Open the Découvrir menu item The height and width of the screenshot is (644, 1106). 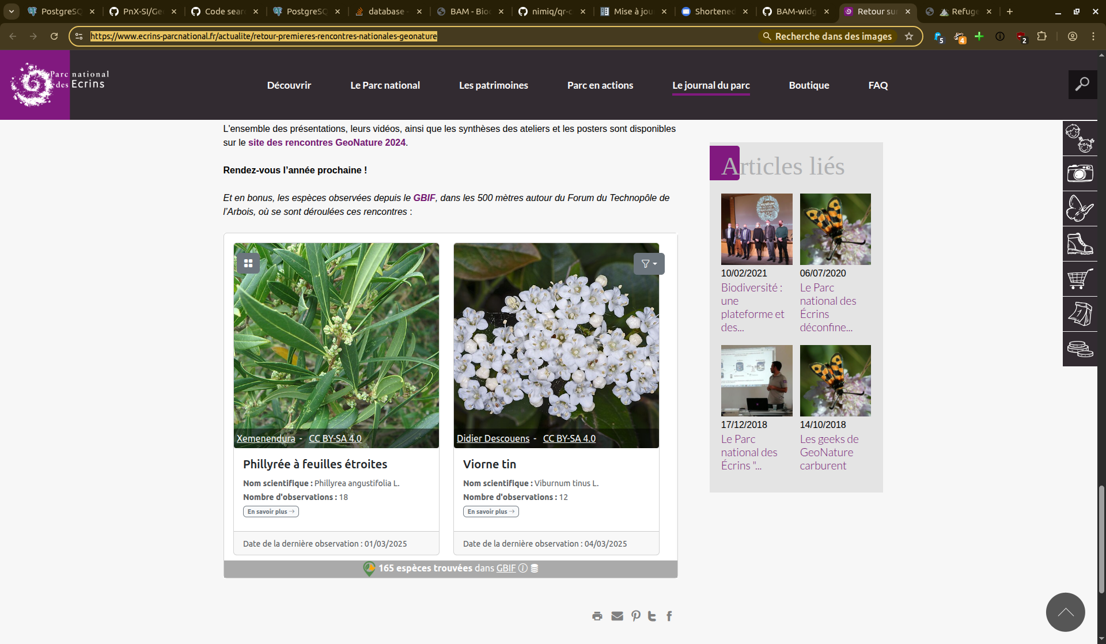(x=289, y=85)
